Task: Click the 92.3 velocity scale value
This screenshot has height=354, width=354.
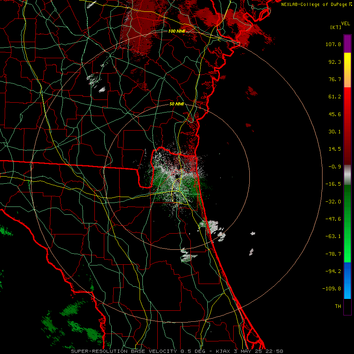Action: (335, 62)
